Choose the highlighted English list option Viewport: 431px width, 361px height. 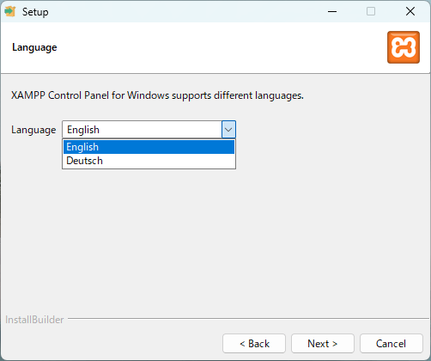point(149,147)
